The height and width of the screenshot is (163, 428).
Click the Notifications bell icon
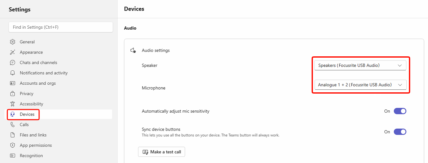[x=13, y=73]
